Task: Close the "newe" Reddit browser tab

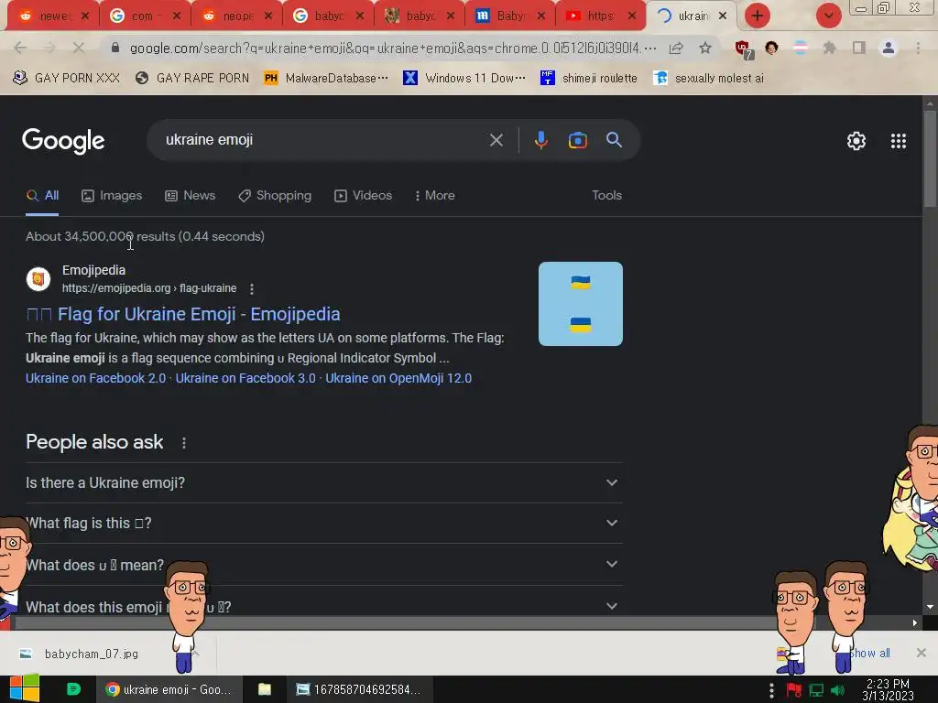Action: tap(85, 16)
